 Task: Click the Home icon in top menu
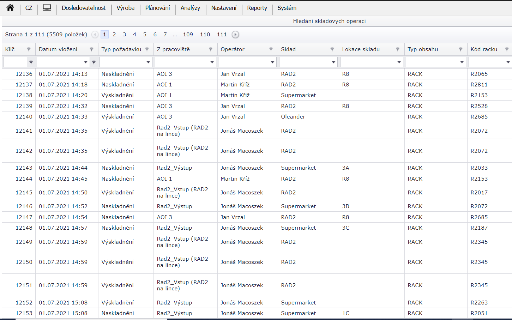click(10, 8)
